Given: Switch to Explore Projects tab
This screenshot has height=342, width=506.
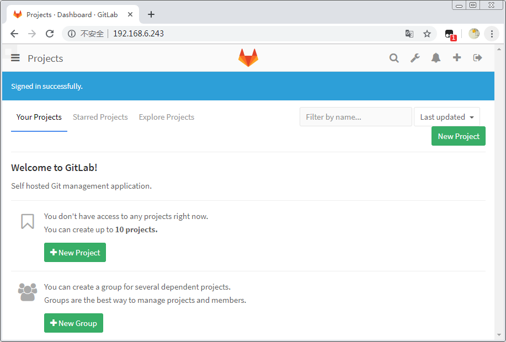Looking at the screenshot, I should tap(167, 117).
